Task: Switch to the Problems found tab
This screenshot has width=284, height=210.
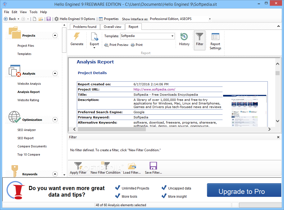Action: [x=85, y=27]
